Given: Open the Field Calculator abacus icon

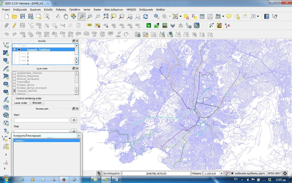Looking at the screenshot, I should click(x=210, y=16).
